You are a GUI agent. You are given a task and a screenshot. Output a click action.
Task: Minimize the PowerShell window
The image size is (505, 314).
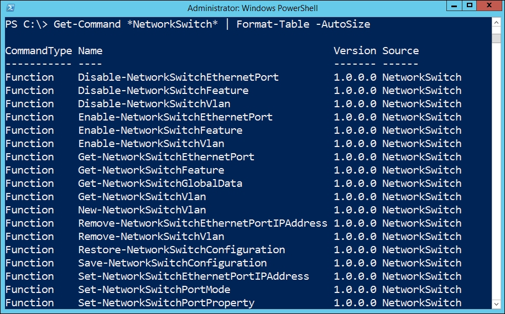454,6
